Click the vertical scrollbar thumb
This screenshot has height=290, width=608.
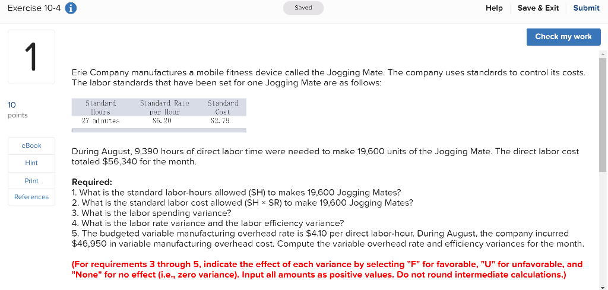coord(603,116)
